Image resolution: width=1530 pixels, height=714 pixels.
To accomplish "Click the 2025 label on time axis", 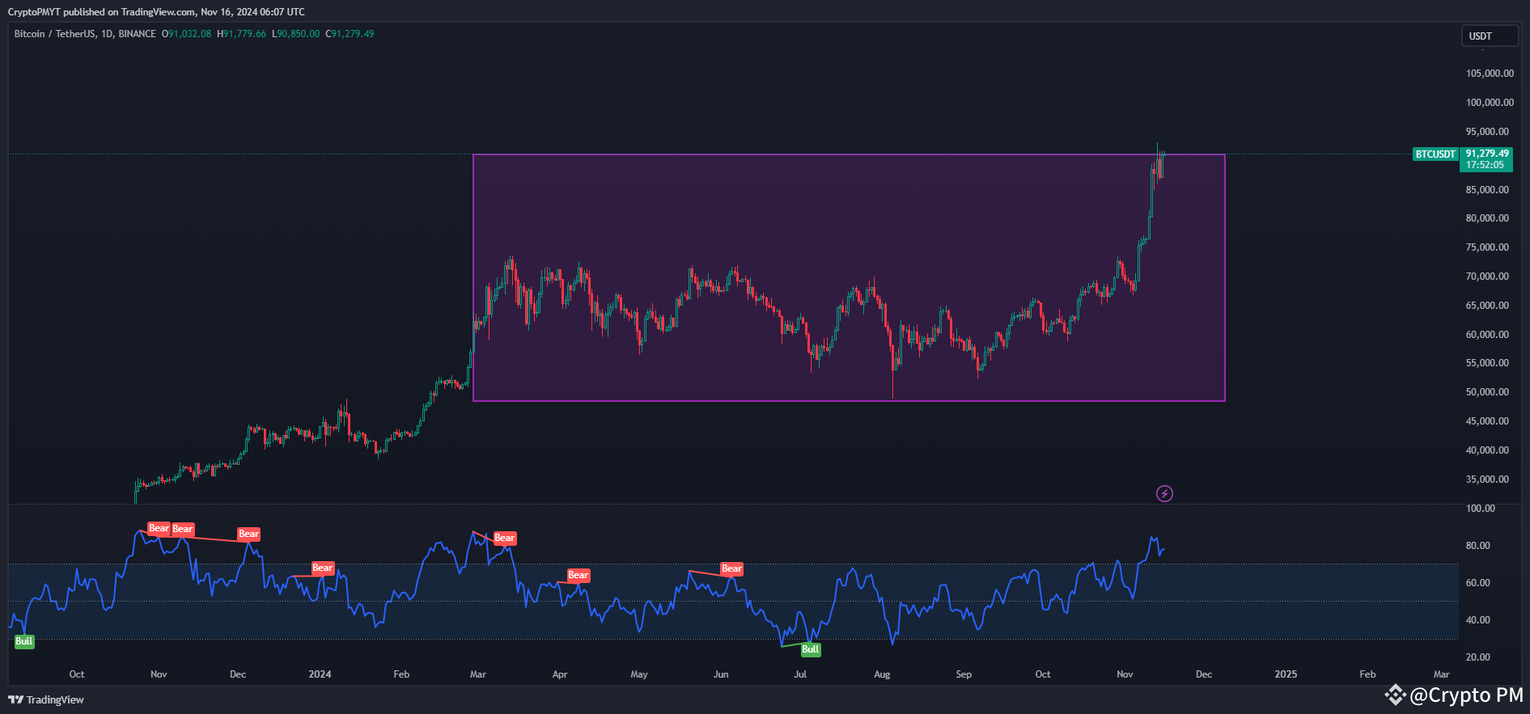I will click(1286, 674).
